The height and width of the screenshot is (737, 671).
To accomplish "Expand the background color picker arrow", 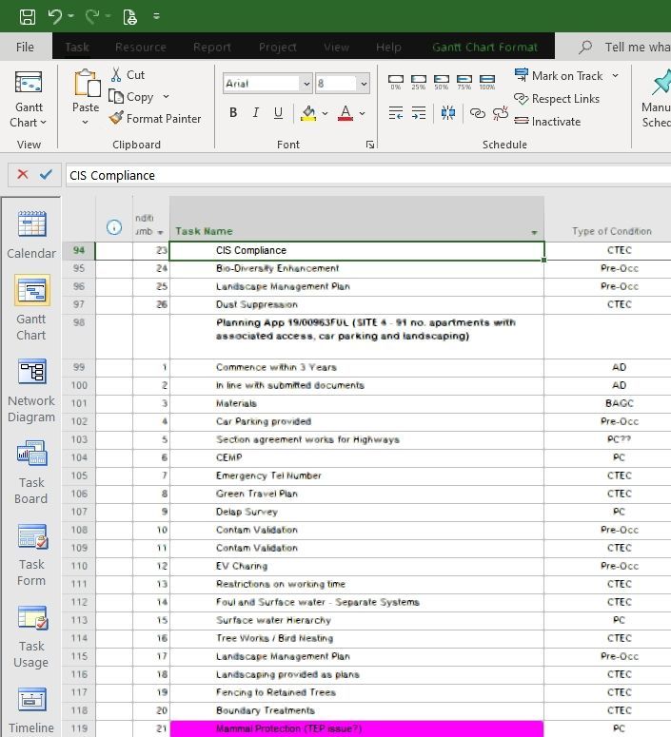I will (325, 113).
